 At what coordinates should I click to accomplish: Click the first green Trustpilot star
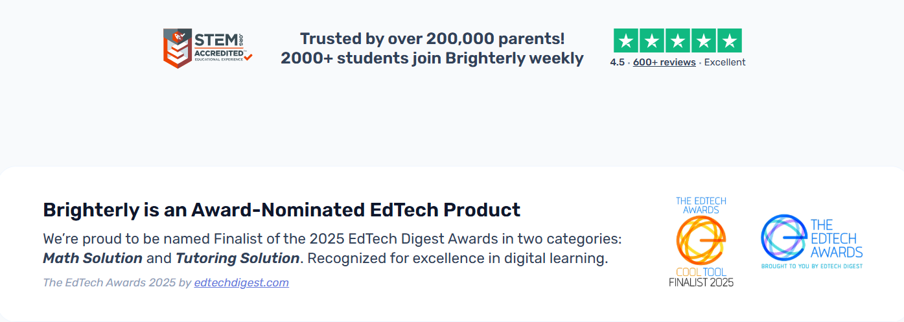coord(626,41)
